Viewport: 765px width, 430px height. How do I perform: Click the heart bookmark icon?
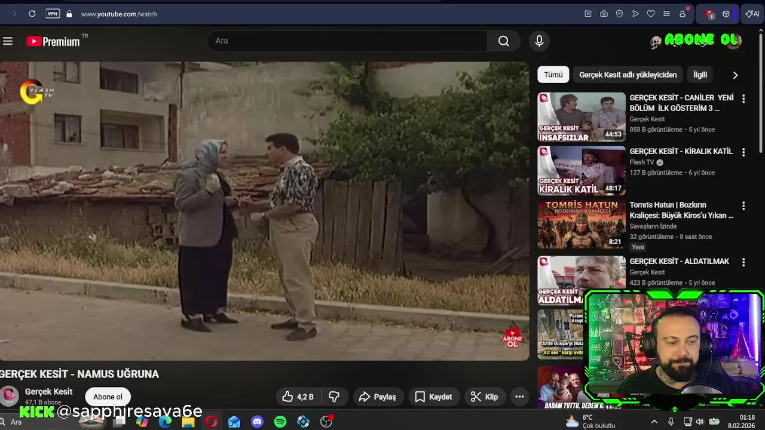[651, 14]
